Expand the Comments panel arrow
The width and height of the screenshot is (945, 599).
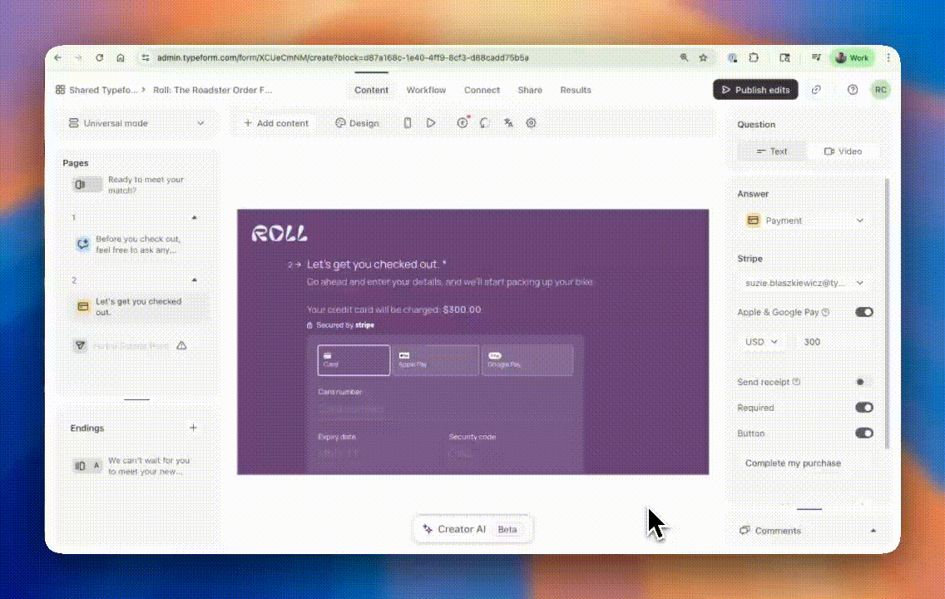point(873,531)
